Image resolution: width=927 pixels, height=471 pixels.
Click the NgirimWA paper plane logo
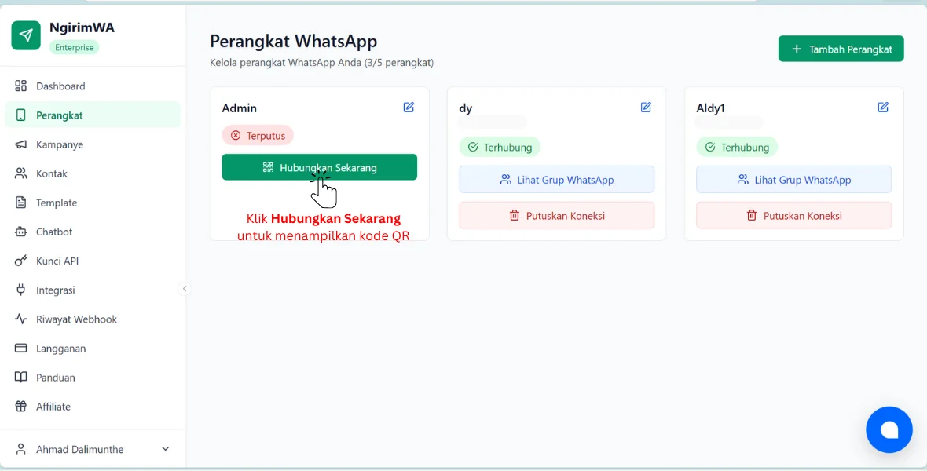tap(26, 35)
